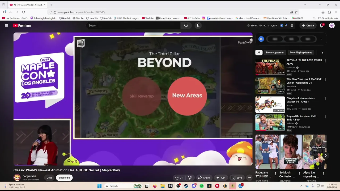Show more category chips with right arrow
Viewport: 340px width, 191px height.
[x=322, y=53]
